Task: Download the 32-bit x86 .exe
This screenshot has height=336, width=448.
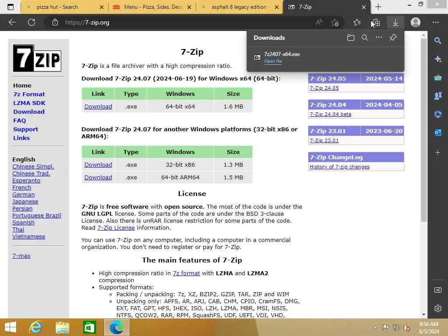Action: (x=98, y=165)
